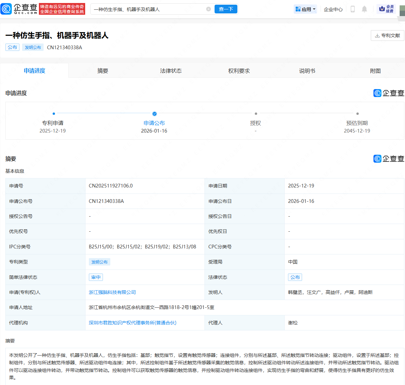Open the mobile phone app icon
405x385 pixels.
click(x=352, y=9)
